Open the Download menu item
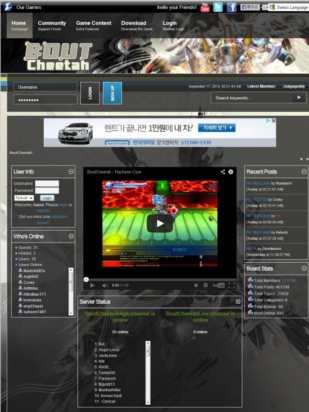The height and width of the screenshot is (412, 309). [137, 25]
